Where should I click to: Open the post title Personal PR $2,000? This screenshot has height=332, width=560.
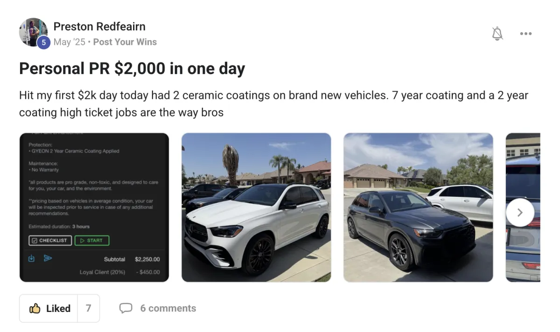(x=132, y=69)
